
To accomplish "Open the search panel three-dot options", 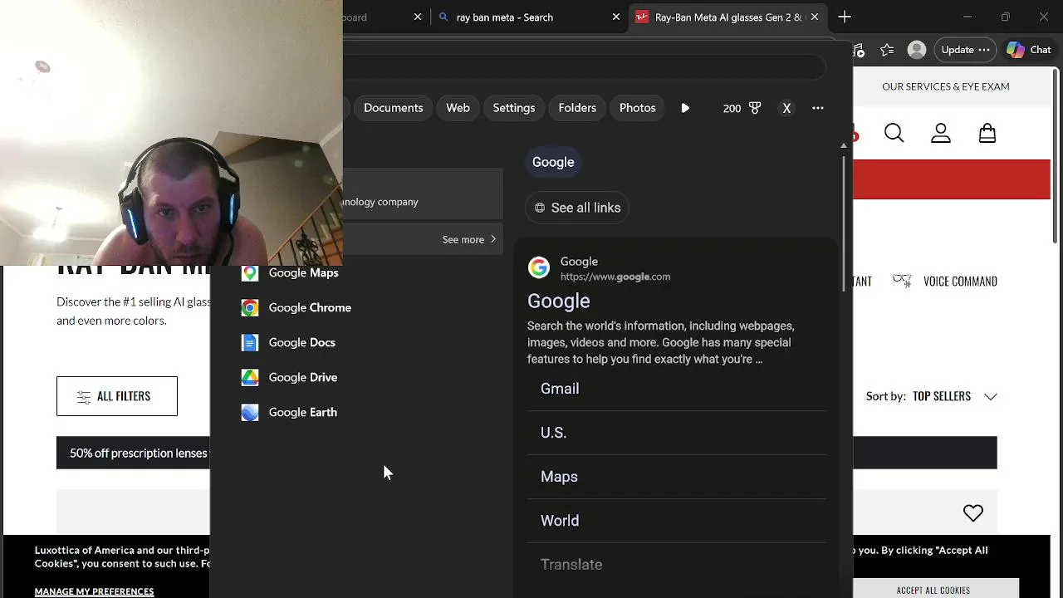I will pyautogui.click(x=818, y=108).
